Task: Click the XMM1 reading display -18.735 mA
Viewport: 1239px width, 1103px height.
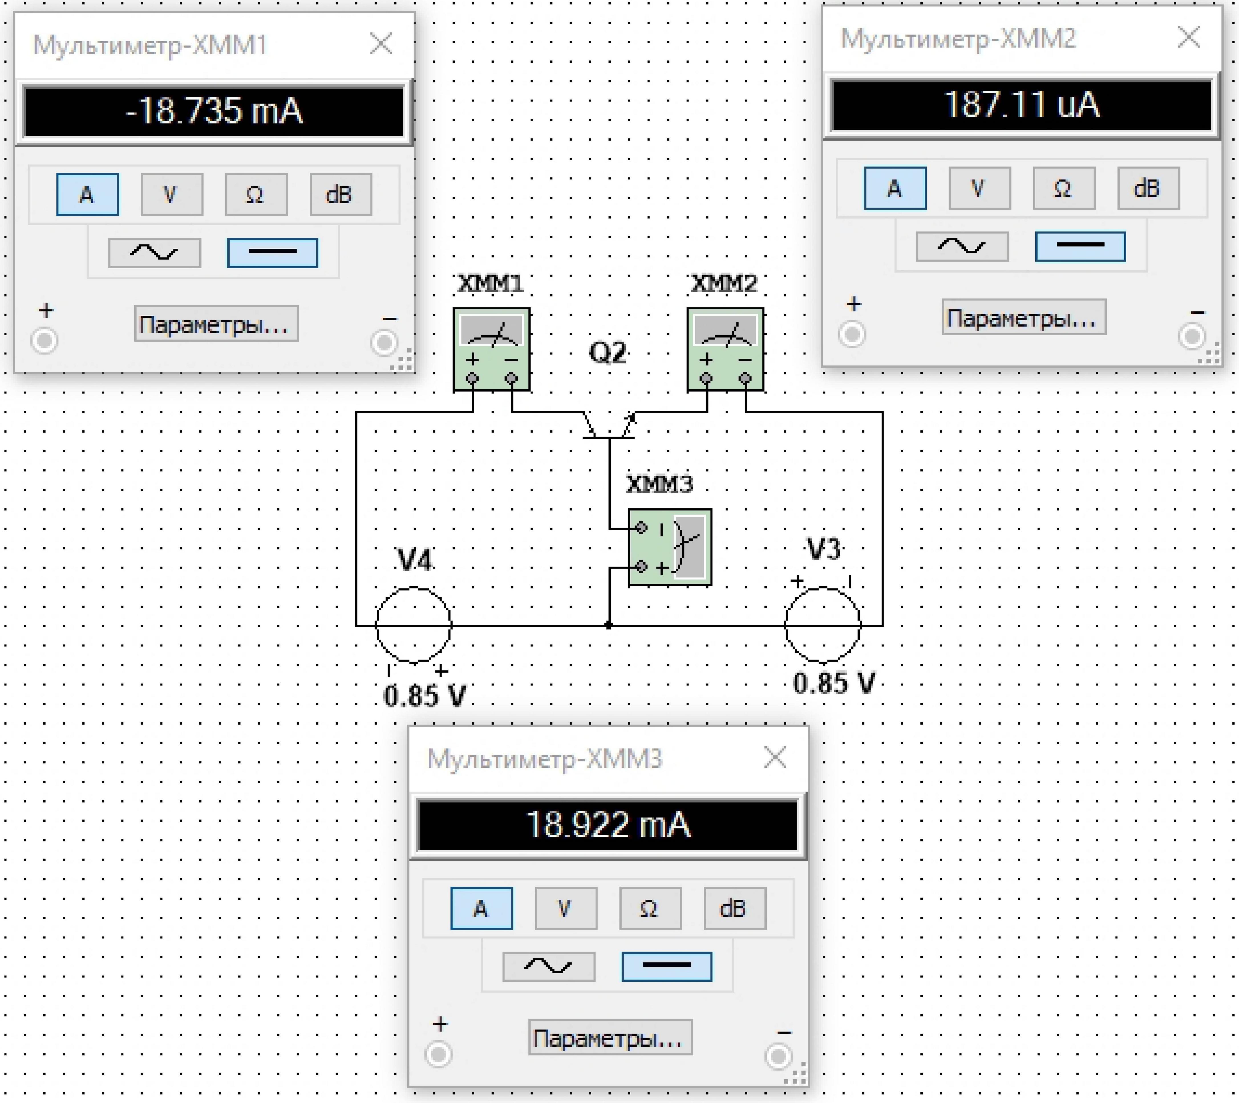Action: (x=213, y=111)
